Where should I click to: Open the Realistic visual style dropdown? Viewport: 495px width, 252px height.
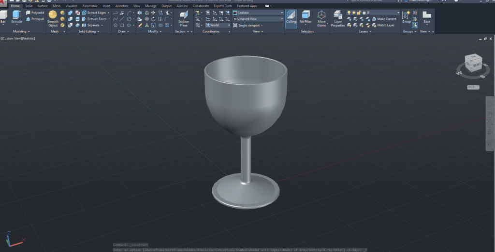(258, 13)
